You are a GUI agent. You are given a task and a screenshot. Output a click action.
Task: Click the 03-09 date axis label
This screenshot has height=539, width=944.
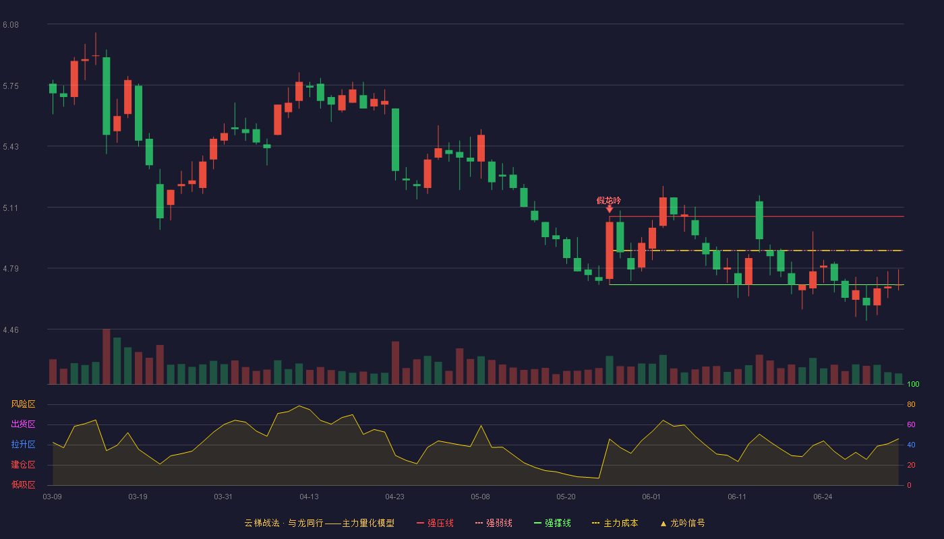pos(53,497)
